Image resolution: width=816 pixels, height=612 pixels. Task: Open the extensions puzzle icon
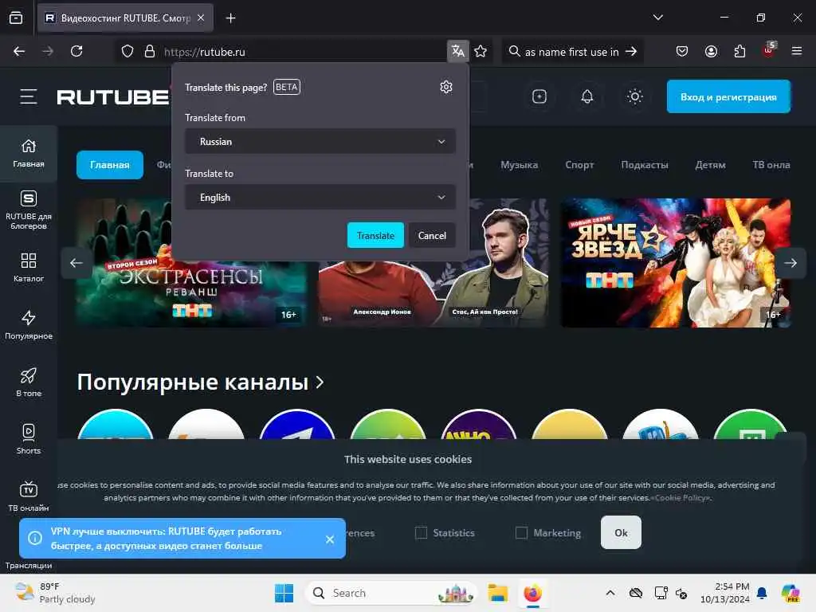739,51
